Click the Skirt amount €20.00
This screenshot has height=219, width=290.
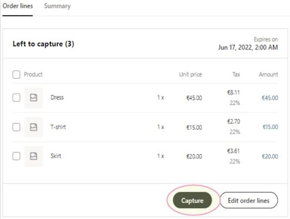tap(270, 157)
